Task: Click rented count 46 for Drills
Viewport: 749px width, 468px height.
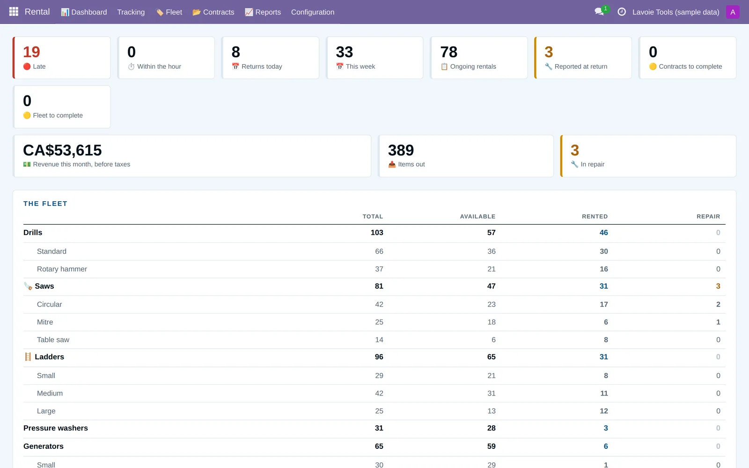Action: [603, 233]
